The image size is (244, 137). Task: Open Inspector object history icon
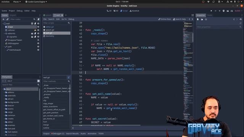(x=241, y=19)
